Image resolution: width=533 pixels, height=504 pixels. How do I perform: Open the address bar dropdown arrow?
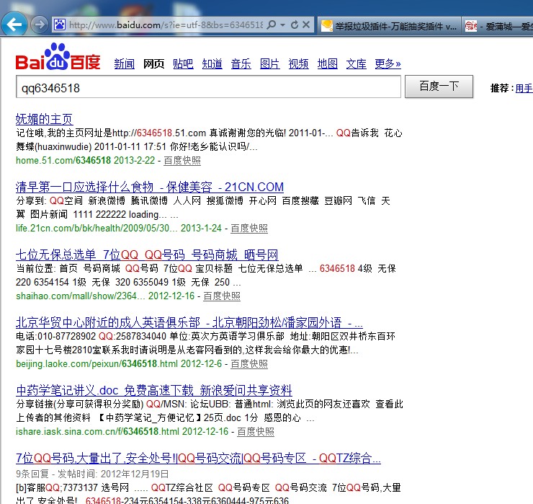coord(282,25)
